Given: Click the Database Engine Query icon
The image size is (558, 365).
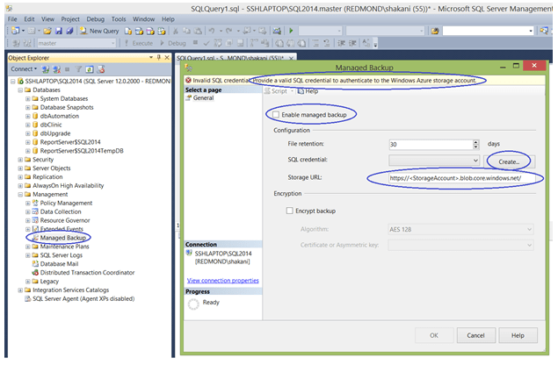Looking at the screenshot, I should tap(128, 32).
